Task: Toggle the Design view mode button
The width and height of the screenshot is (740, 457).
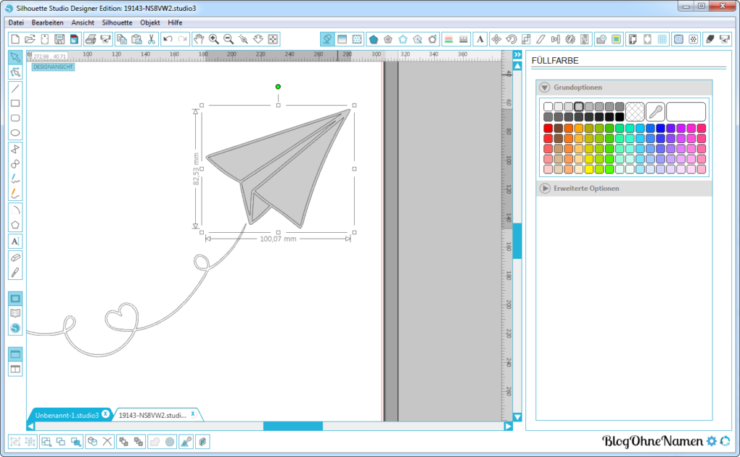Action: (x=15, y=299)
